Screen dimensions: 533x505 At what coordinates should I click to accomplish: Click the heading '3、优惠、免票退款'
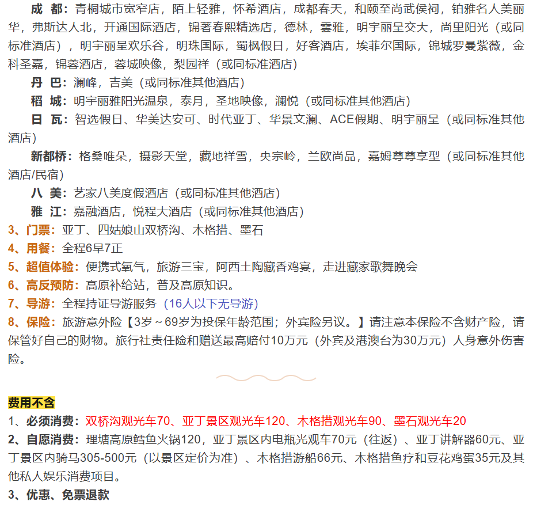[59, 495]
